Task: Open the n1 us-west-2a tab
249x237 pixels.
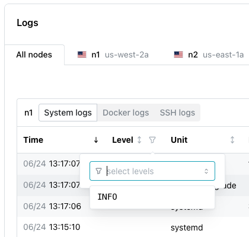Action: pyautogui.click(x=113, y=55)
